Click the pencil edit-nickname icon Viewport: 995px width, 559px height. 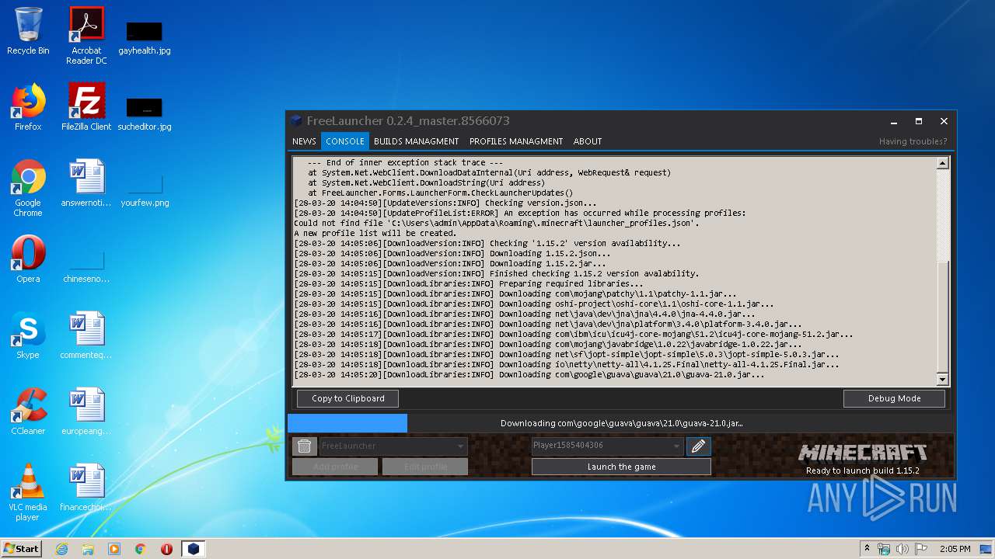point(698,446)
